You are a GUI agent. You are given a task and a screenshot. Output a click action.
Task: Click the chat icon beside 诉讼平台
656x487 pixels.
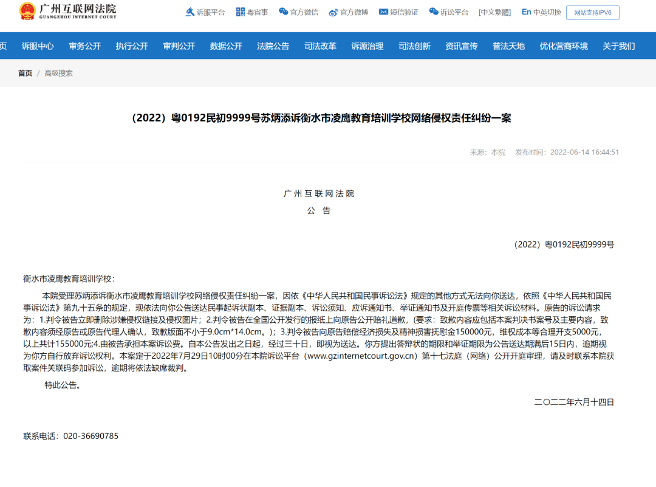(x=434, y=12)
